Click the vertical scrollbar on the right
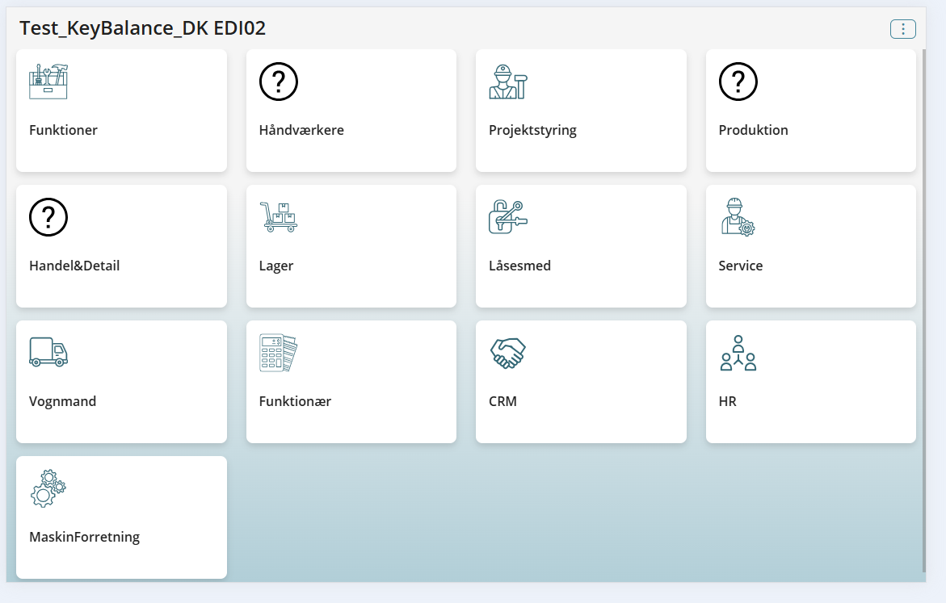The height and width of the screenshot is (603, 946). pyautogui.click(x=924, y=307)
